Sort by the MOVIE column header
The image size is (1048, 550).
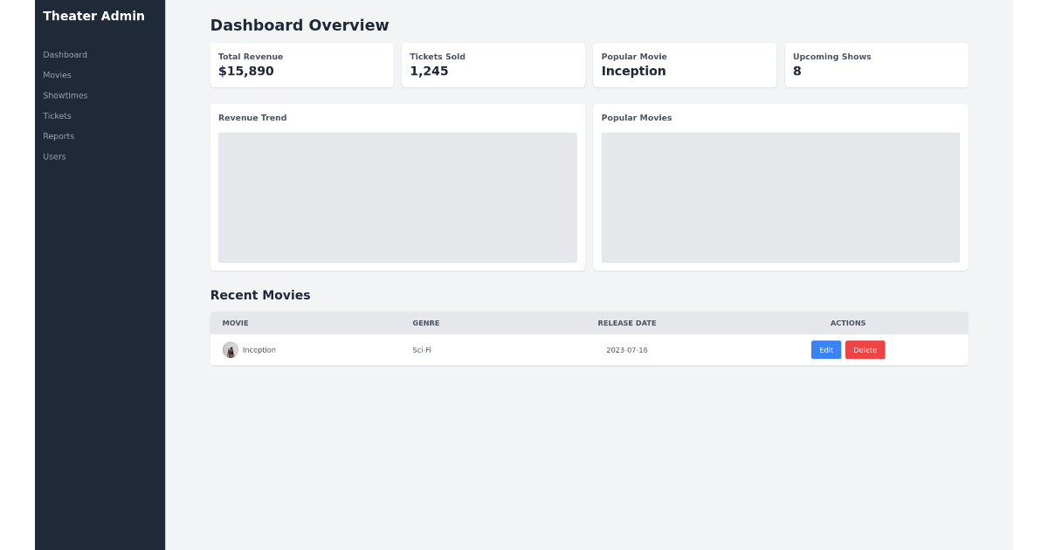[235, 323]
